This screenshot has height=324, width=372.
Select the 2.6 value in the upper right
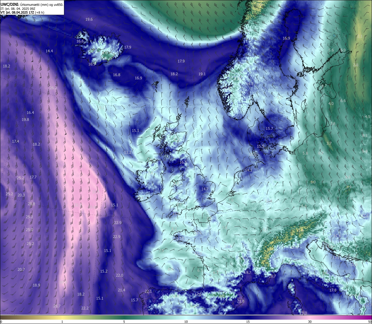(x=356, y=65)
